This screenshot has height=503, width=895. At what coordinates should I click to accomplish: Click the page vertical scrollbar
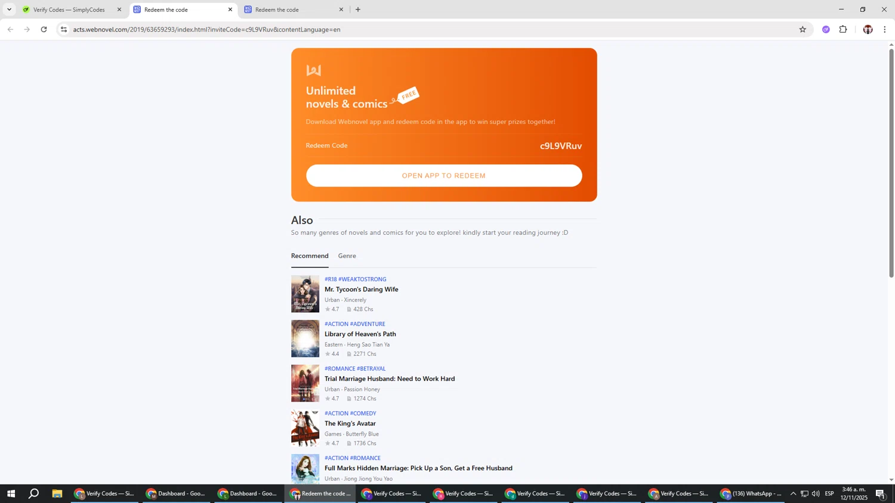891,162
